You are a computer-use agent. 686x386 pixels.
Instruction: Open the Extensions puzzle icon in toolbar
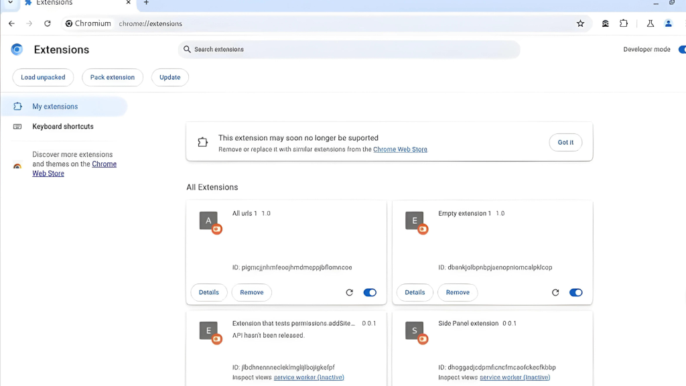pos(624,23)
